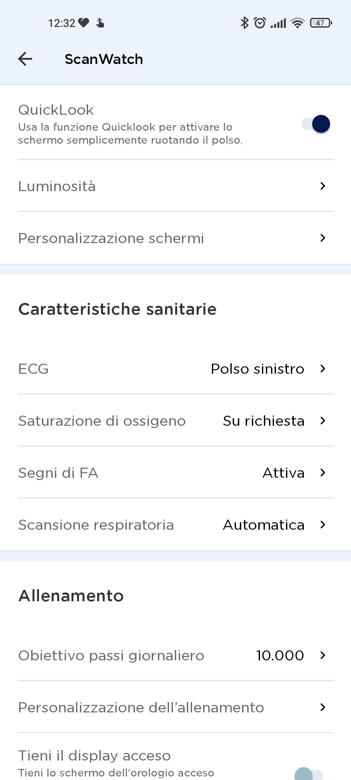Tap the cellular signal strength icon
This screenshot has height=780, width=351.
278,23
